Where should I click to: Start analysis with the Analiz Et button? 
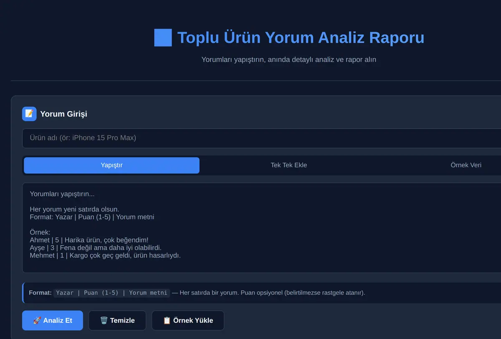tap(53, 321)
